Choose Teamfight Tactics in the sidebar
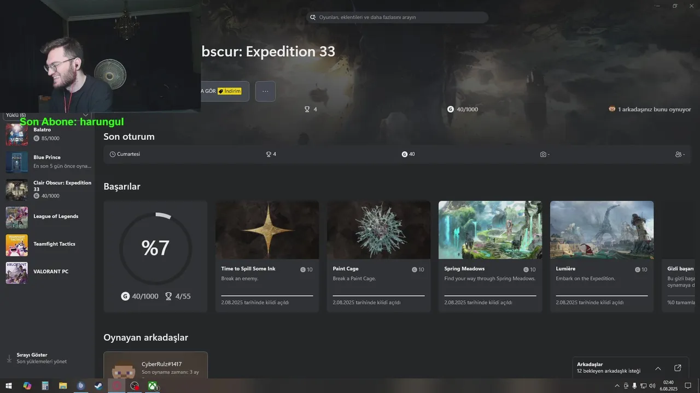Viewport: 700px width, 393px height. (49, 245)
